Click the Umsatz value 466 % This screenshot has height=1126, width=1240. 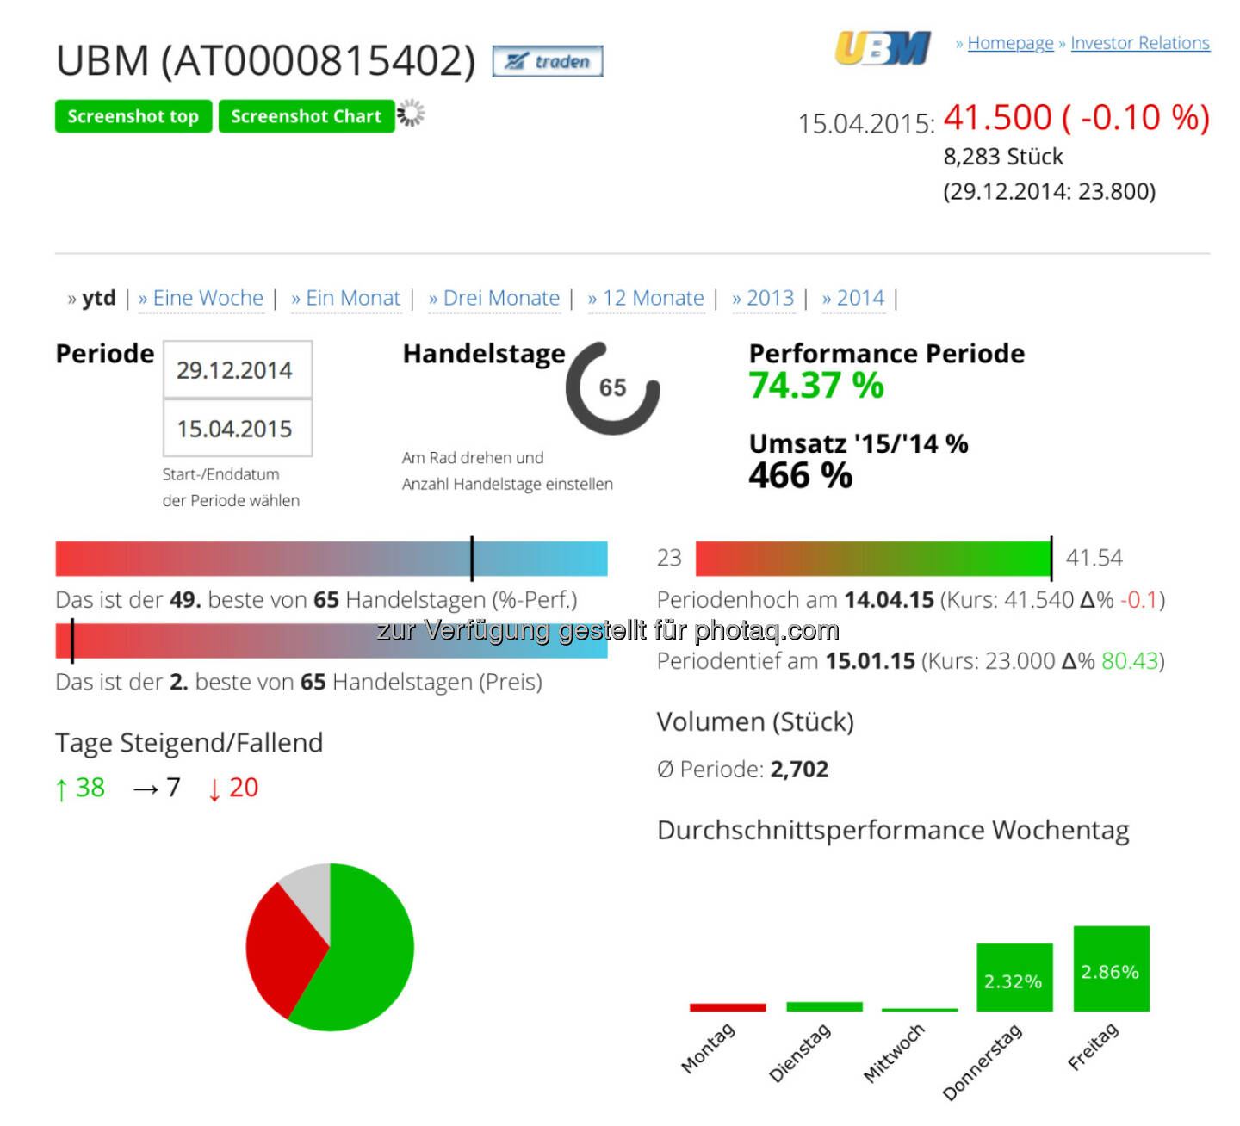coord(801,475)
